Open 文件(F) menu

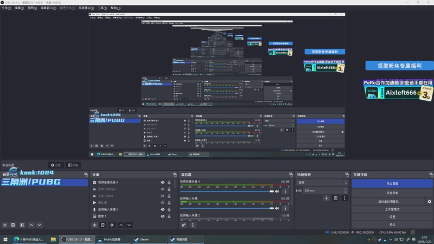7,8
